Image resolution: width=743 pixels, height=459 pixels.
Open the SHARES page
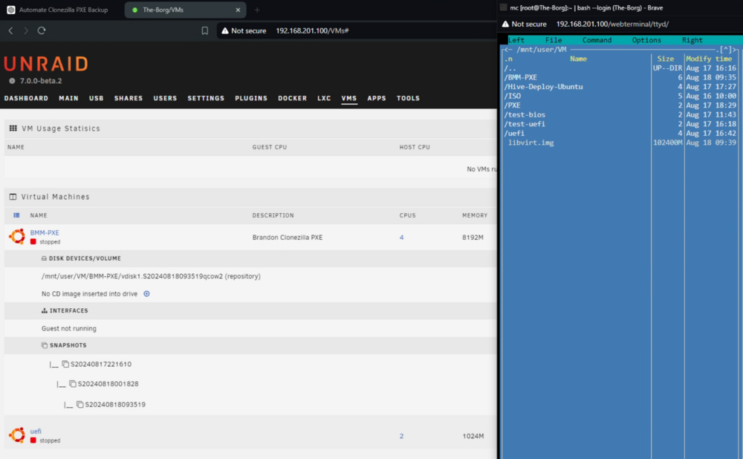(x=129, y=98)
